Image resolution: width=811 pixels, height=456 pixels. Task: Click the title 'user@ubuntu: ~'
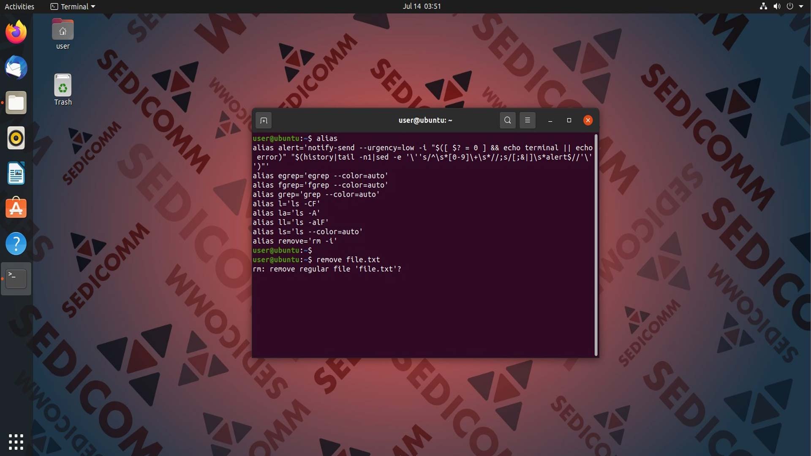pyautogui.click(x=425, y=120)
